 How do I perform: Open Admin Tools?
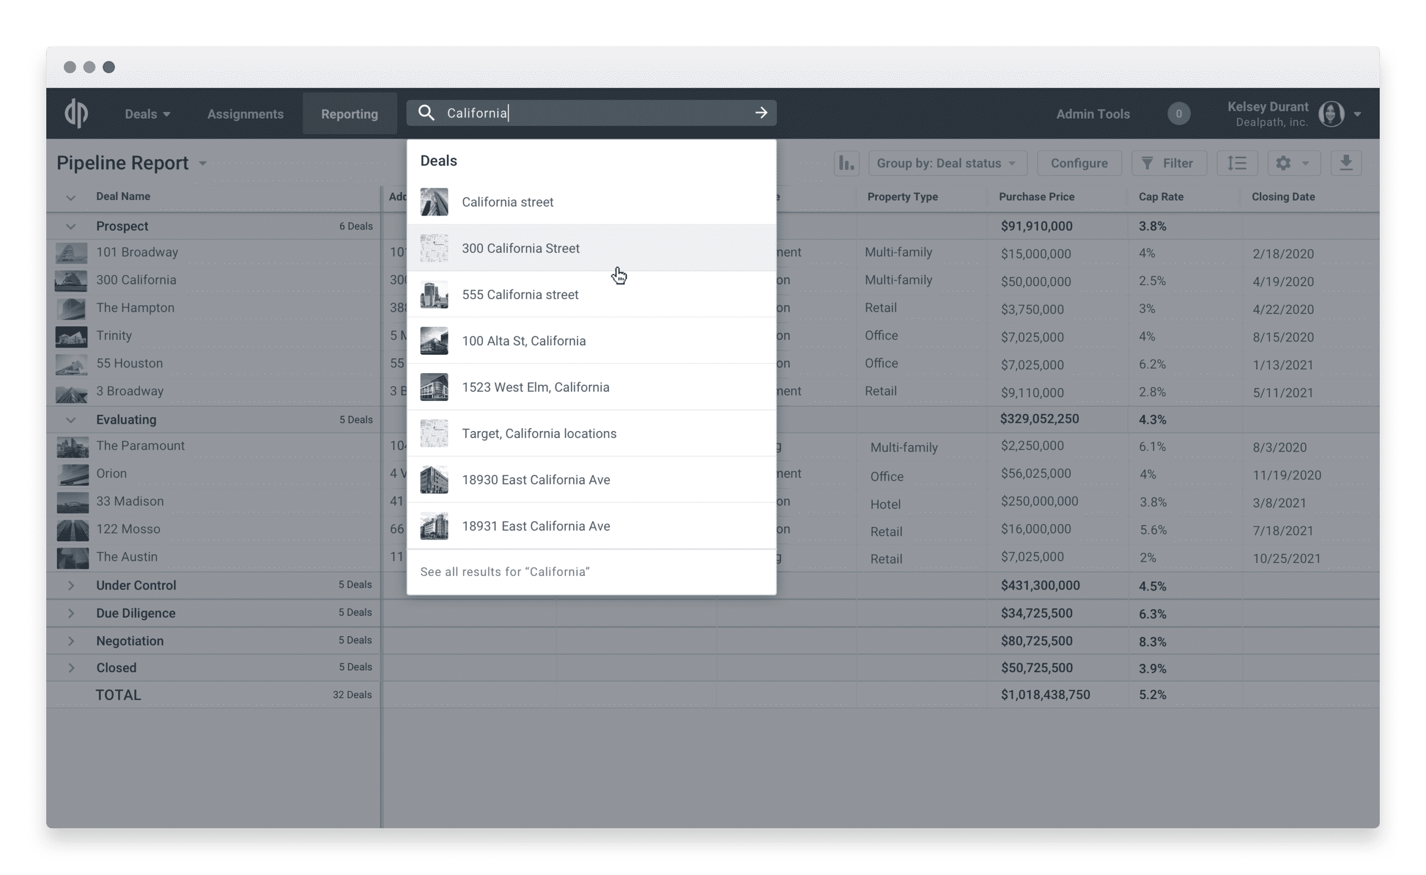1093,114
